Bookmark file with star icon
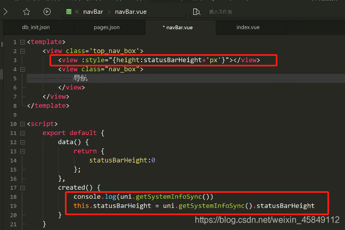Screen dimensions: 345x230 tap(27, 12)
